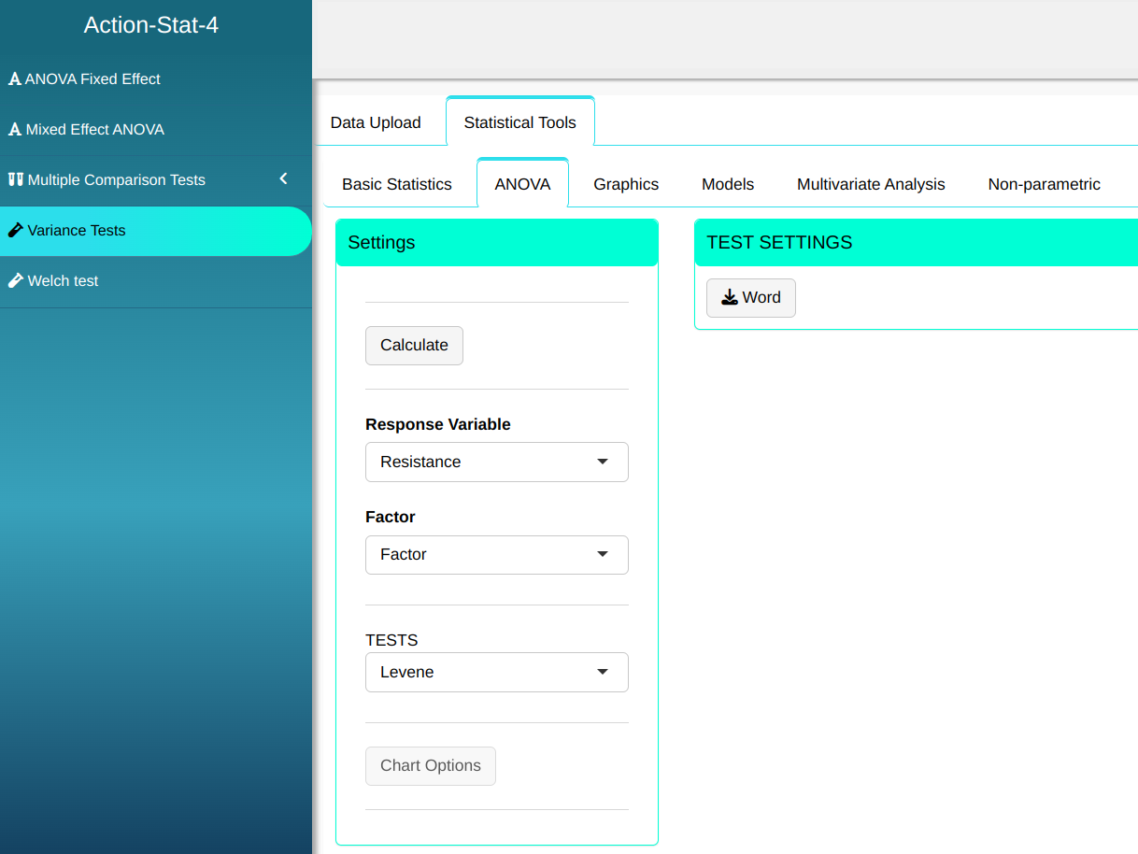Click the Action-Stat-4 app title
This screenshot has width=1138, height=854.
[x=151, y=25]
